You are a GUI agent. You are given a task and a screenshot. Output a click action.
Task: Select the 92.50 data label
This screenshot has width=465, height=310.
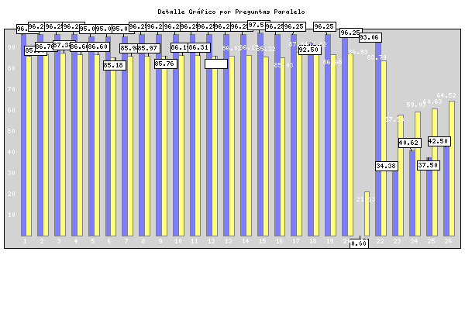[x=309, y=50]
